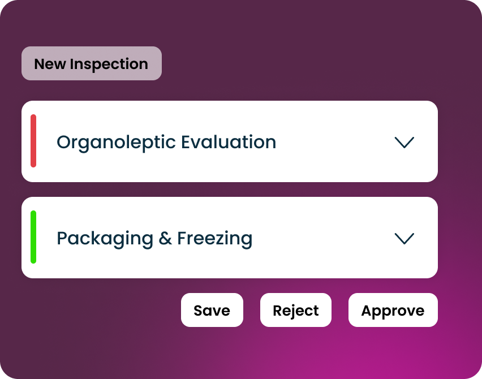Screen dimensions: 482x379
Task: Click the New Inspection header label
Action: [91, 63]
